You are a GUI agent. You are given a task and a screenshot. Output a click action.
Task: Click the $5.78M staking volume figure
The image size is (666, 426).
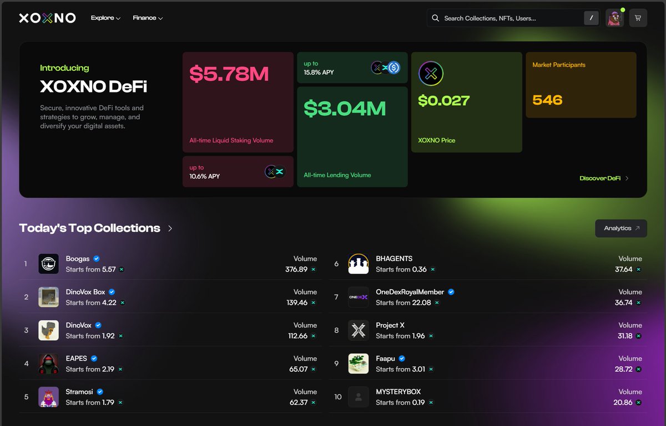click(x=229, y=74)
